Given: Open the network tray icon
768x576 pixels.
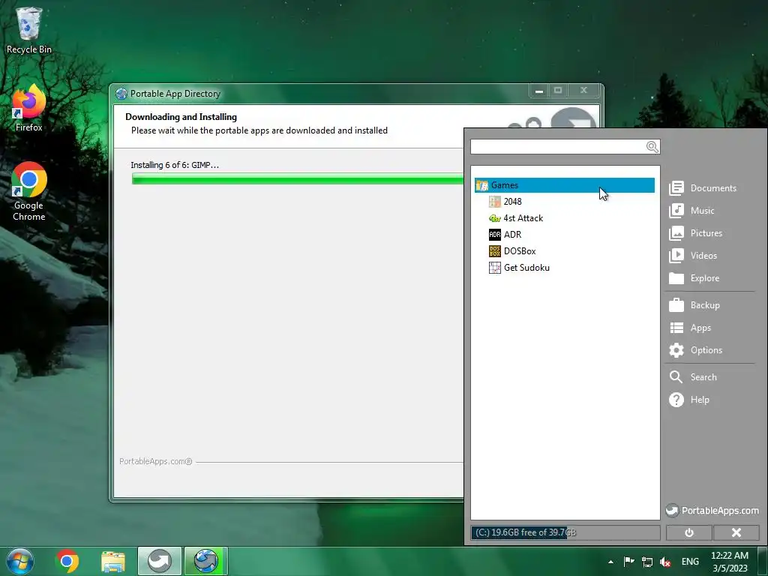Looking at the screenshot, I should click(647, 562).
